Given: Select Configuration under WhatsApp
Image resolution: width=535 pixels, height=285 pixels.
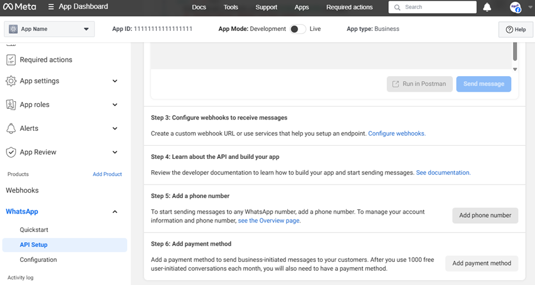Looking at the screenshot, I should point(38,260).
